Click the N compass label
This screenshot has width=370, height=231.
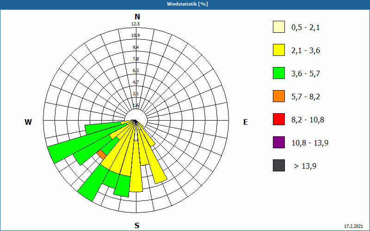(137, 17)
